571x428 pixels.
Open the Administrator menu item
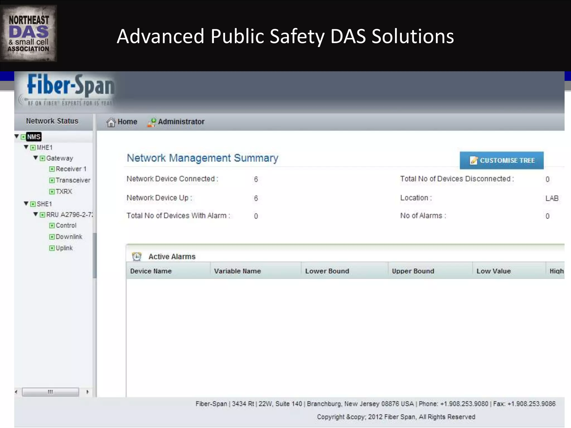[176, 122]
